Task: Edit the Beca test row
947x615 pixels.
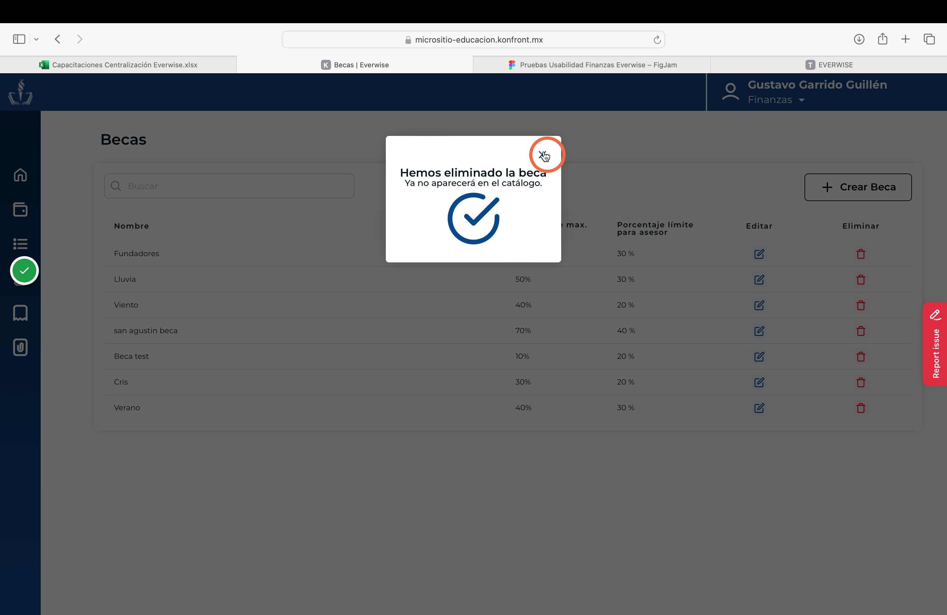Action: (x=759, y=356)
